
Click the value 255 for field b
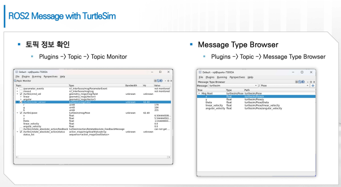pyautogui.click(x=156, y=111)
